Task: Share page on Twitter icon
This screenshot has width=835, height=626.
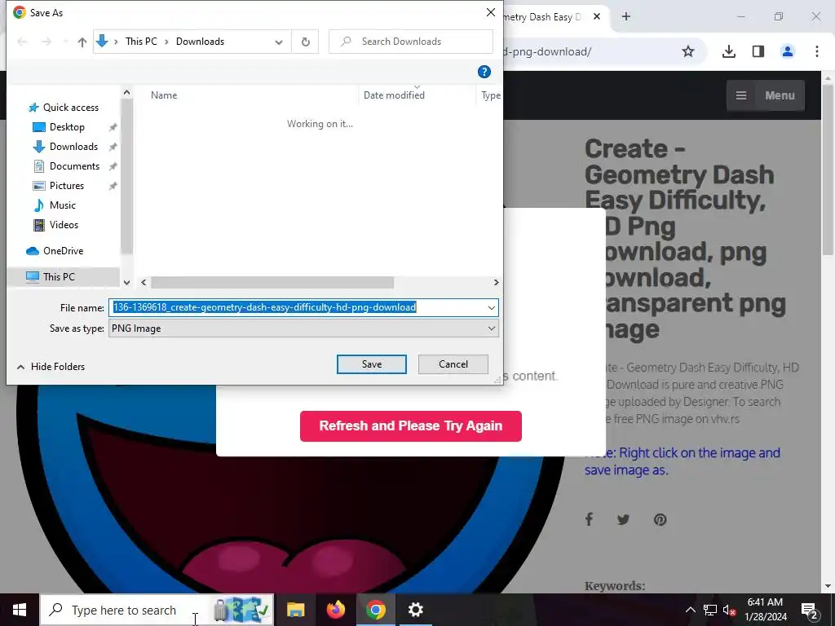Action: coord(623,519)
